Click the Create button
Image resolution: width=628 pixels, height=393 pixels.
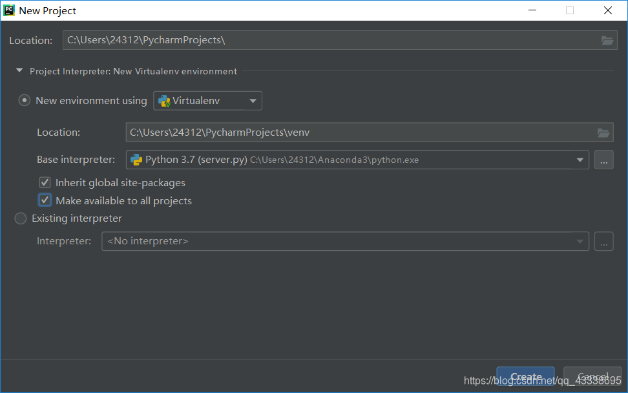[525, 377]
